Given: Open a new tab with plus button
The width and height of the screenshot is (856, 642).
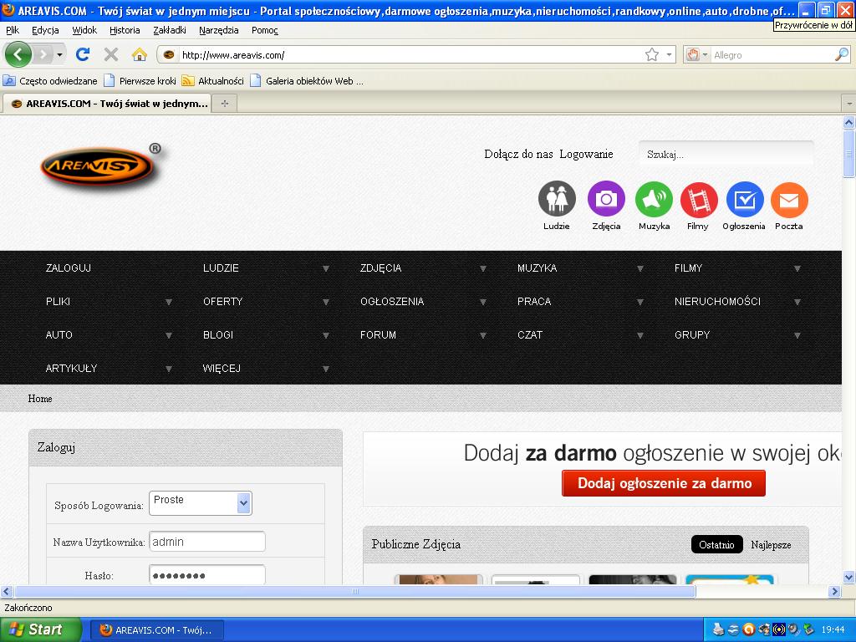Looking at the screenshot, I should pos(224,103).
